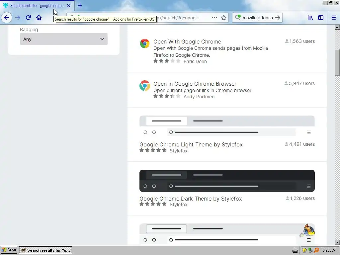Screen dimensions: 340x255
Task: Bookmark this page with the star icon
Action: click(x=224, y=18)
